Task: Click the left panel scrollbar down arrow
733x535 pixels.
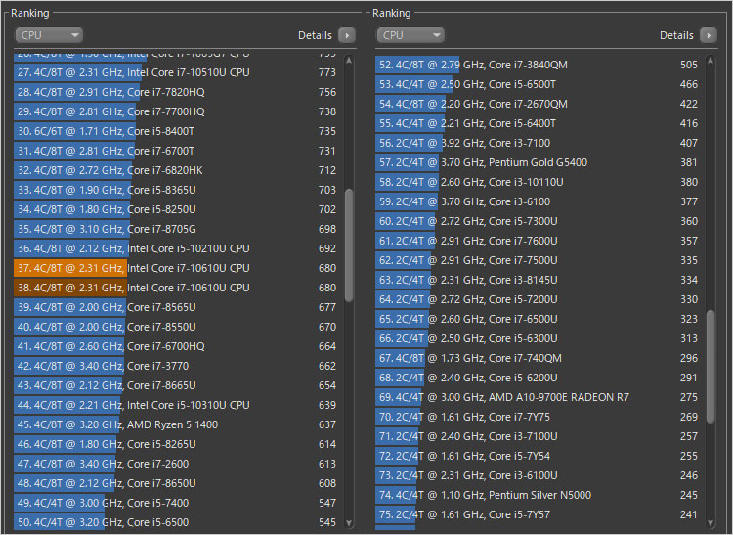Action: [x=349, y=523]
